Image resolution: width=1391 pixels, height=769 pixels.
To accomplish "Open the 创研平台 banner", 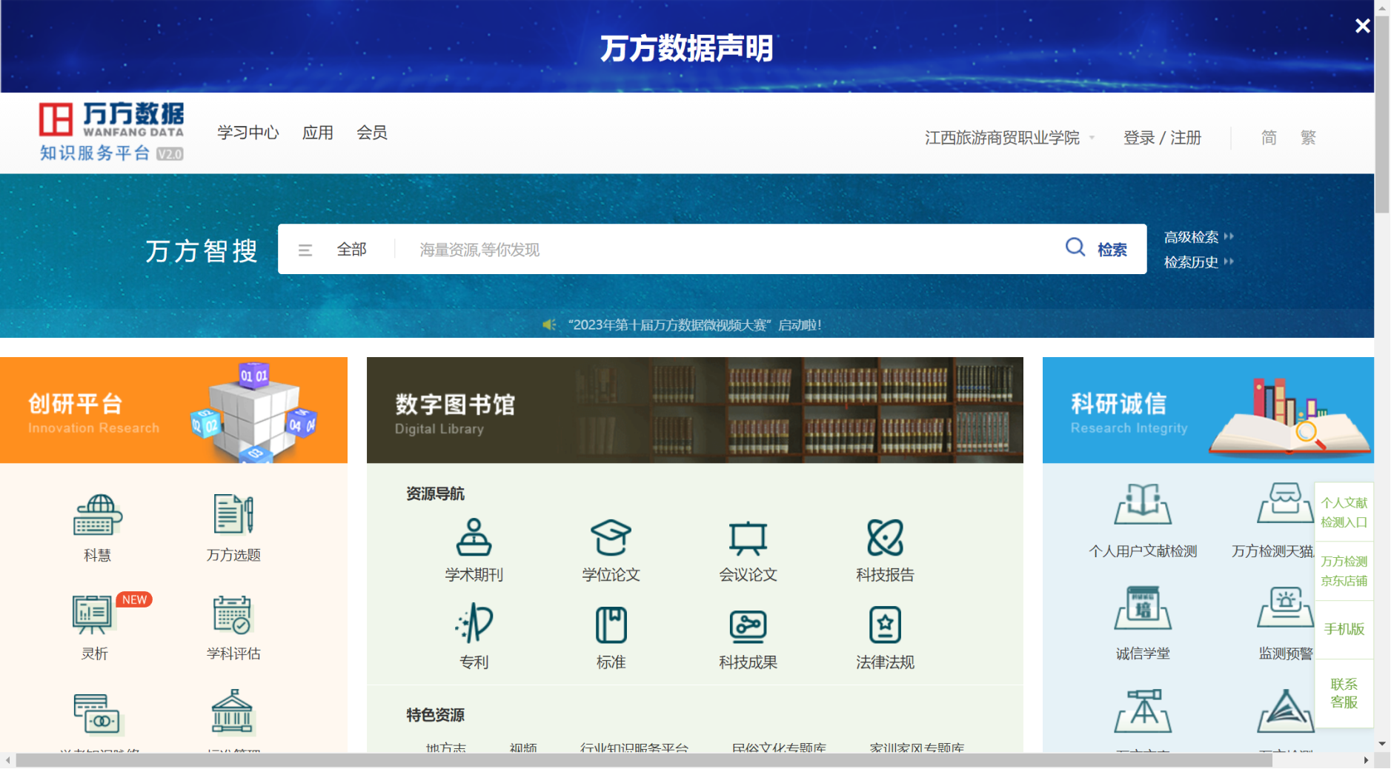I will point(173,410).
